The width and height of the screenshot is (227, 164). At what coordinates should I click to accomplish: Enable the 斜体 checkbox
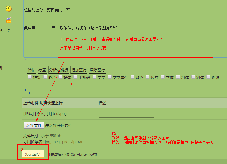pyautogui.click(x=193, y=77)
